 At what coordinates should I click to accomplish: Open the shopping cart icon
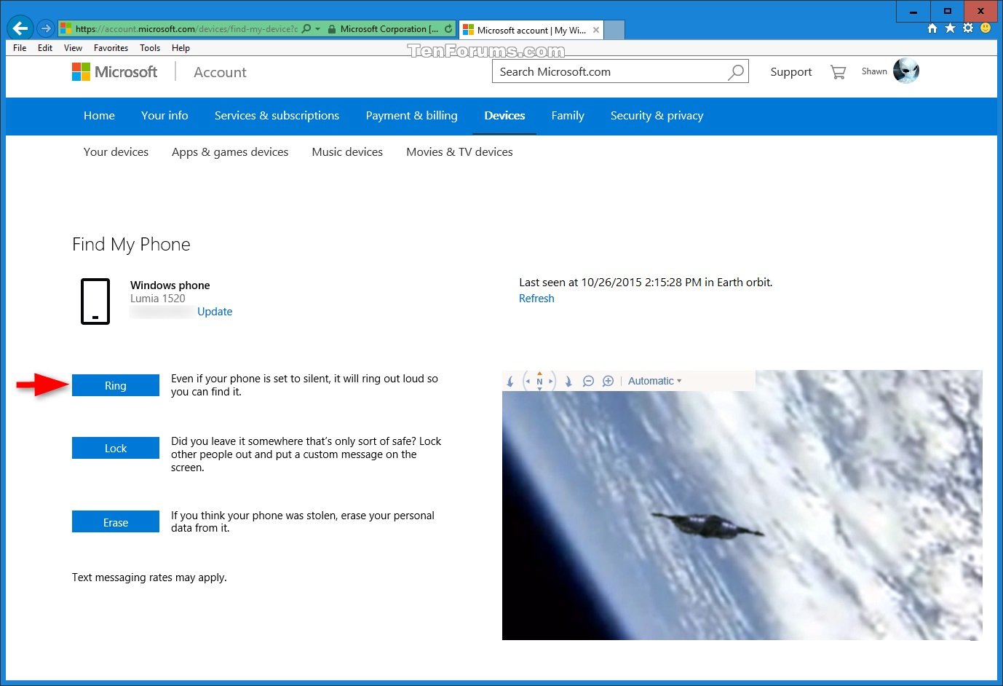(x=838, y=71)
